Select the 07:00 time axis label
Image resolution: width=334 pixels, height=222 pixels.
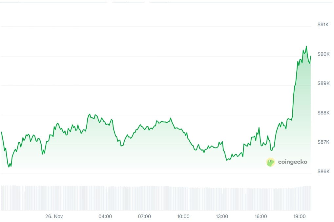click(x=144, y=216)
